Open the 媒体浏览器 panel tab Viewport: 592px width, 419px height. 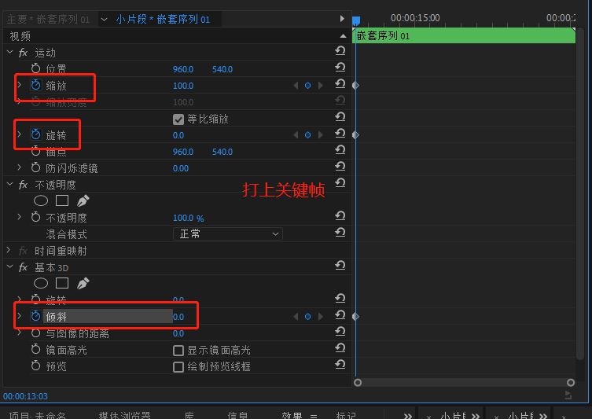pyautogui.click(x=124, y=415)
